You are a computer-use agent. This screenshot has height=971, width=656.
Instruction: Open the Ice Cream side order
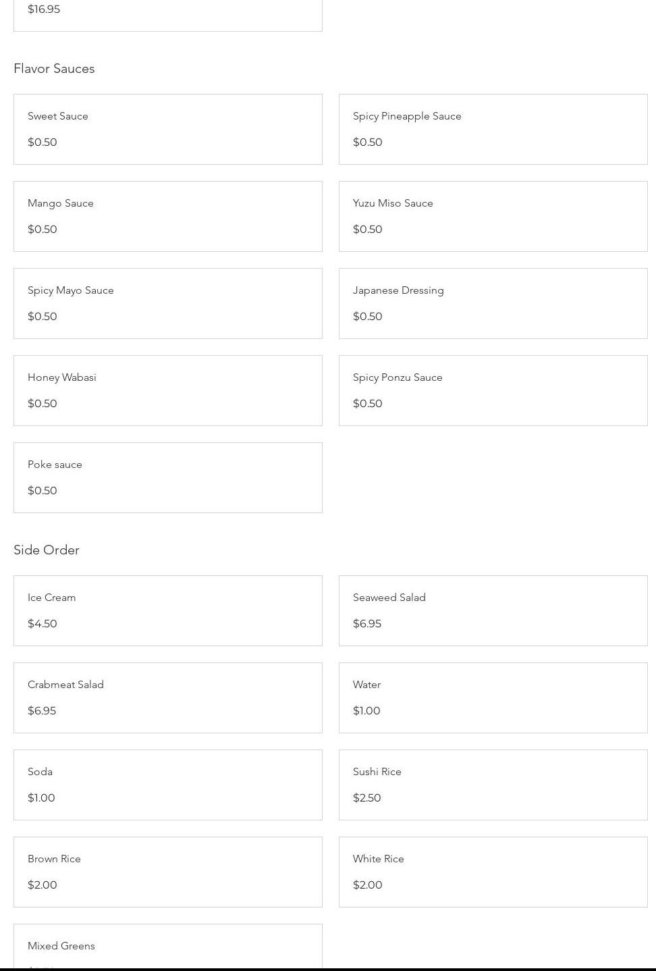point(167,610)
